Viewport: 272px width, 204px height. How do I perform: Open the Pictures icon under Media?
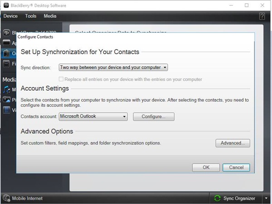click(x=7, y=100)
